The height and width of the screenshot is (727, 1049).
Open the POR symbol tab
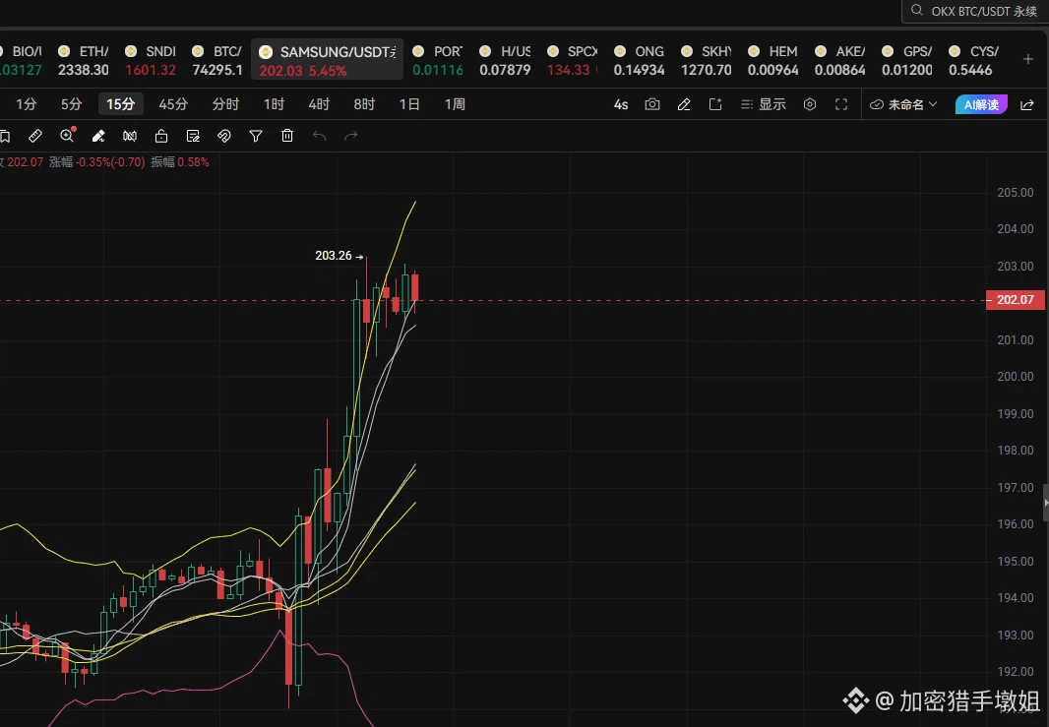coord(438,60)
